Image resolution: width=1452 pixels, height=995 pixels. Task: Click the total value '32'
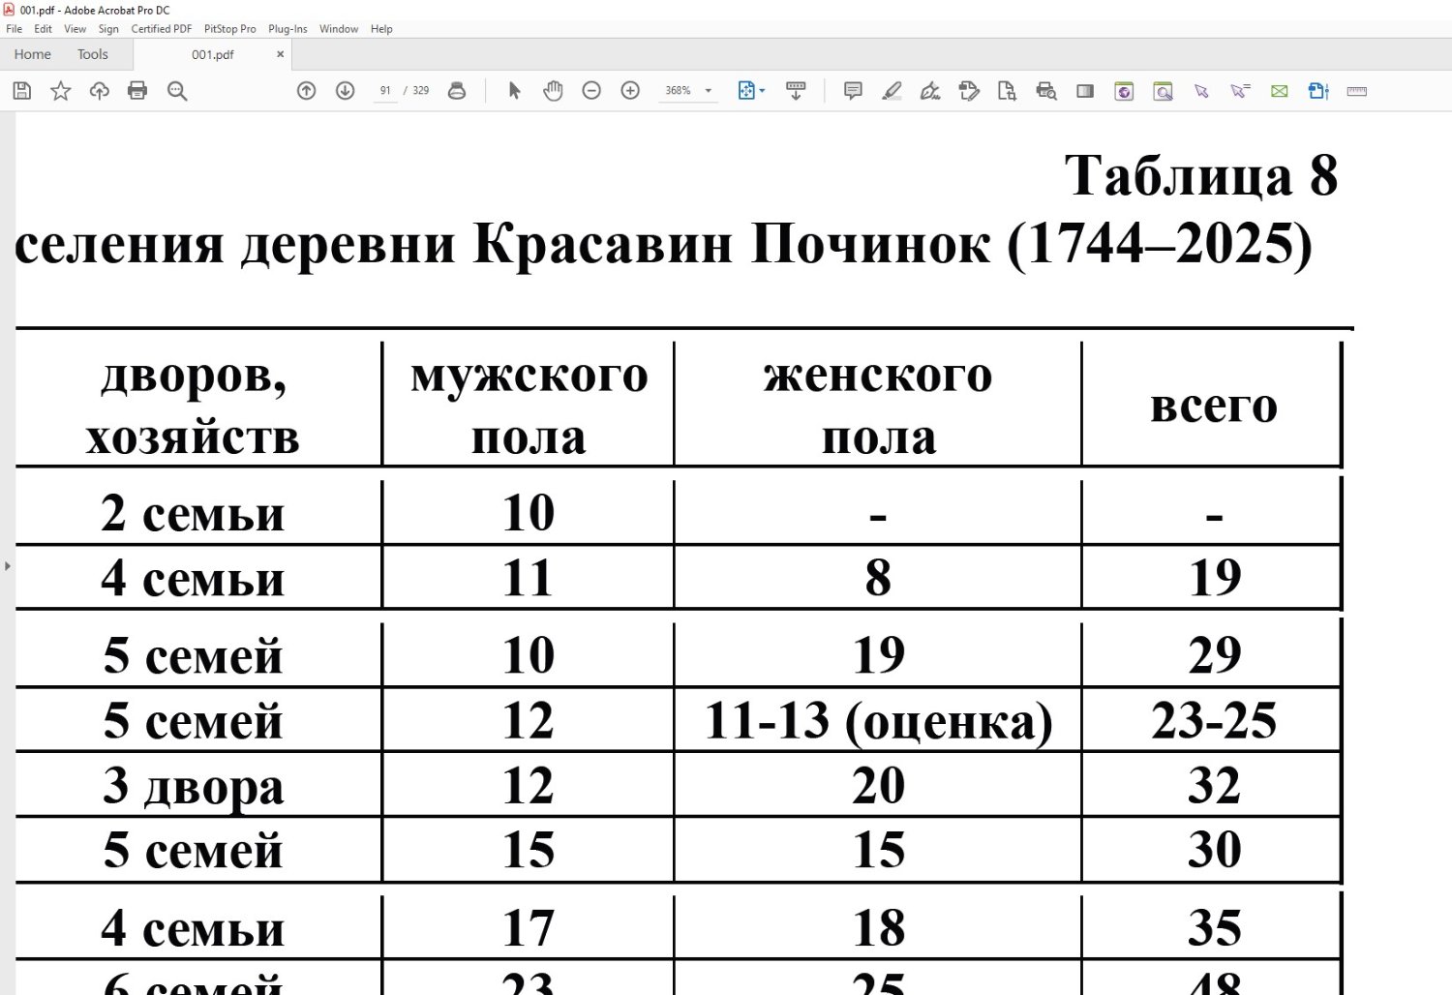tap(1214, 785)
